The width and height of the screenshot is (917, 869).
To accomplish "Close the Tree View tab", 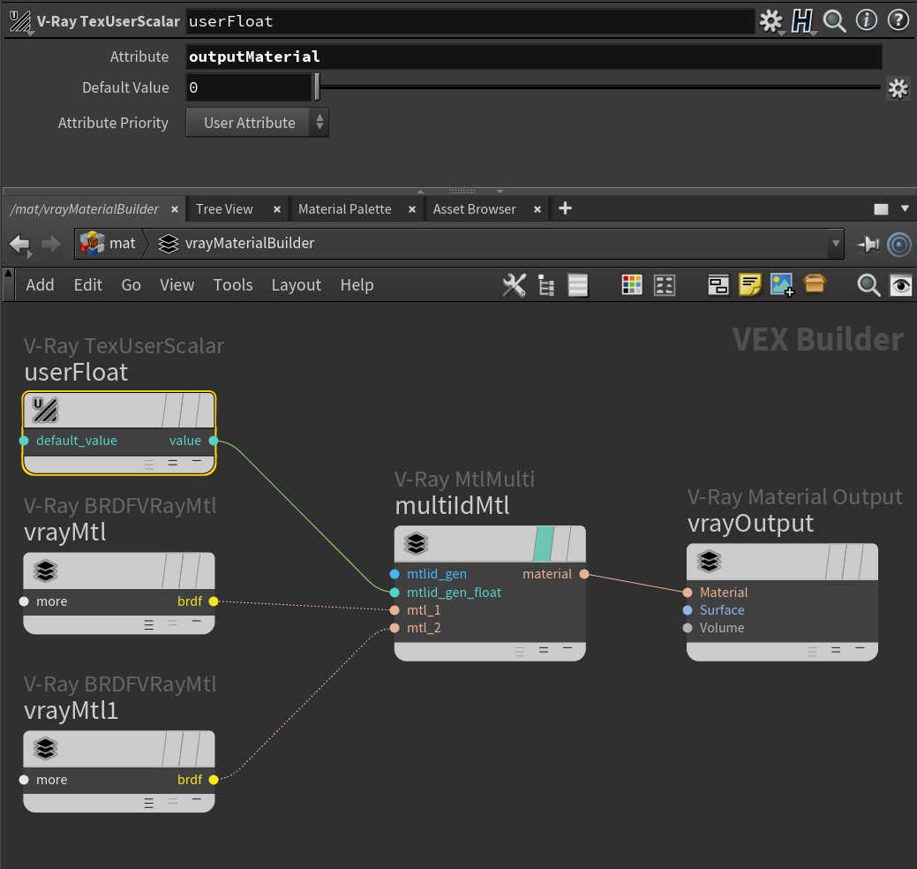I will coord(276,209).
